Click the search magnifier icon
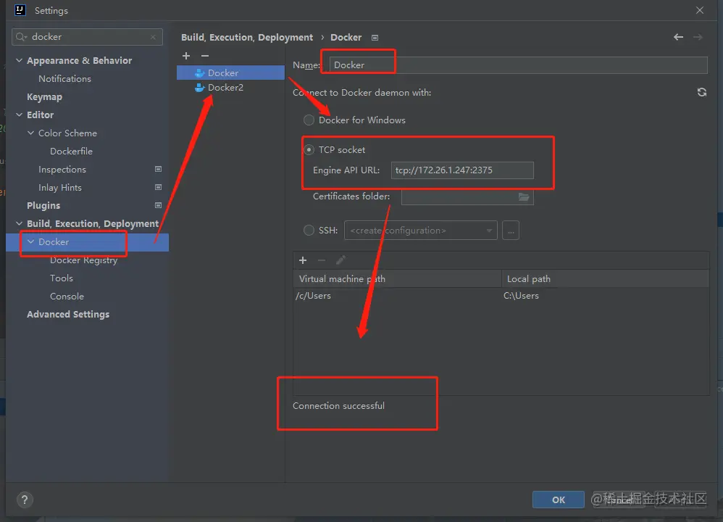Screen dimensions: 723x522 pyautogui.click(x=21, y=37)
